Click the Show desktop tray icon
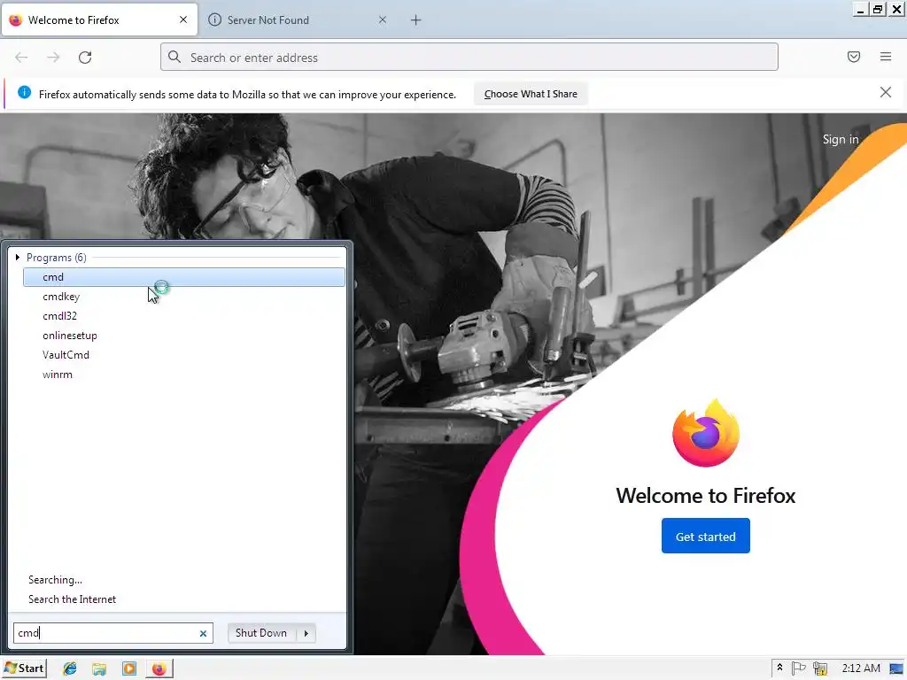Screen dimensions: 907x680 [x=896, y=668]
